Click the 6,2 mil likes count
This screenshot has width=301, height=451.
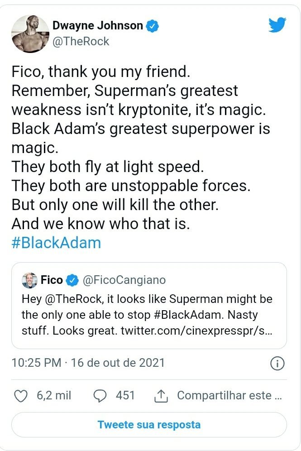point(54,395)
